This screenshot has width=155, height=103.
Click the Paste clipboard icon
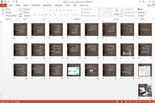[3, 11]
